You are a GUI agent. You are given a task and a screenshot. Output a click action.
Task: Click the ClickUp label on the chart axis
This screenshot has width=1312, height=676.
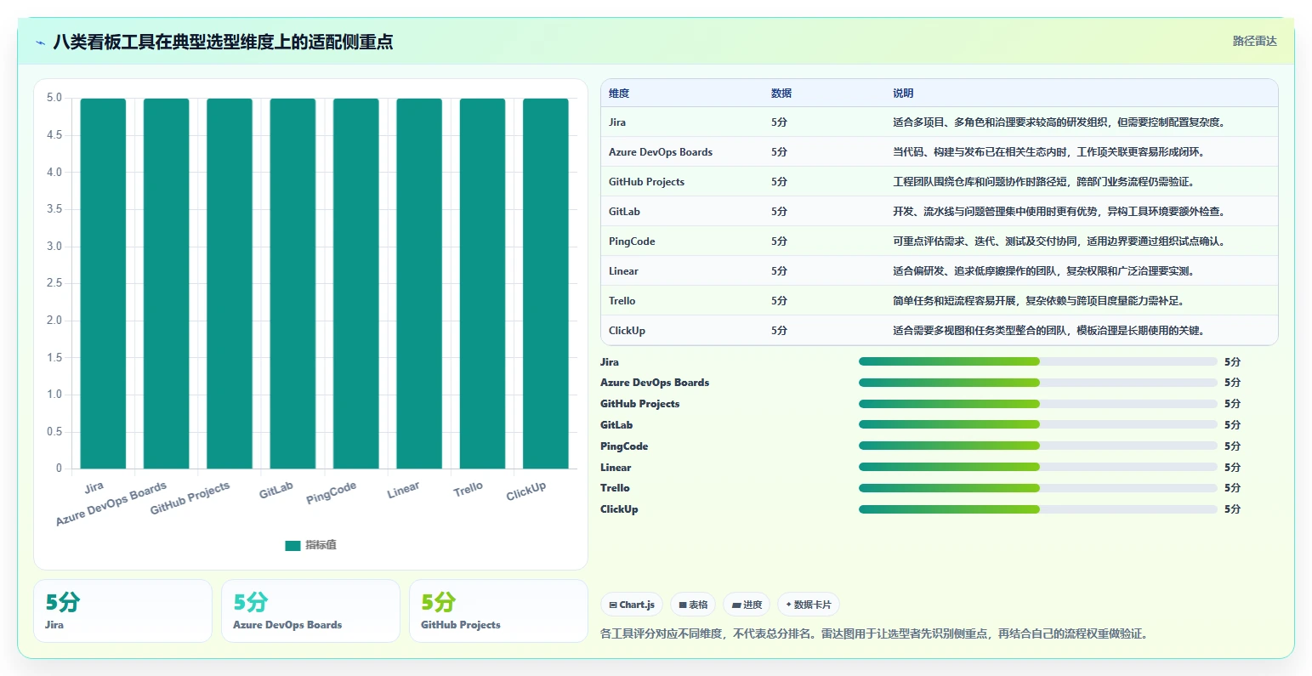(526, 491)
